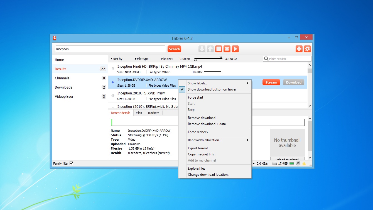Click the 'No thumbnail available' placeholder
The height and width of the screenshot is (210, 373).
click(287, 143)
